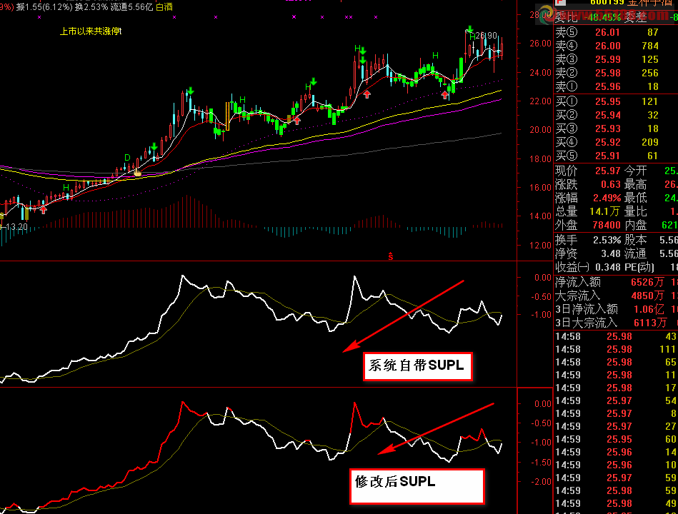Image resolution: width=678 pixels, height=514 pixels.
Task: Click the 24.00 tick on price axis
Action: (x=540, y=73)
